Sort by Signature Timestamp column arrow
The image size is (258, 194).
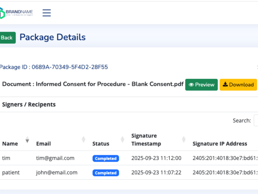[184, 140]
